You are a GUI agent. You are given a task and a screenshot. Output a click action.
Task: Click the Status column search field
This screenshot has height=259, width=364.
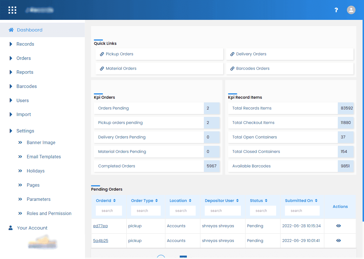[x=263, y=210]
